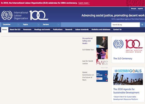This screenshot has width=145, height=104.
Task: Click the speaker at podium thumbnail
Action: (x=102, y=42)
